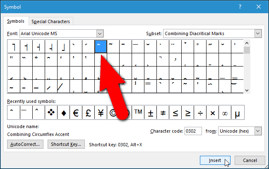Click the Insert button
This screenshot has width=269, height=169.
point(215,160)
